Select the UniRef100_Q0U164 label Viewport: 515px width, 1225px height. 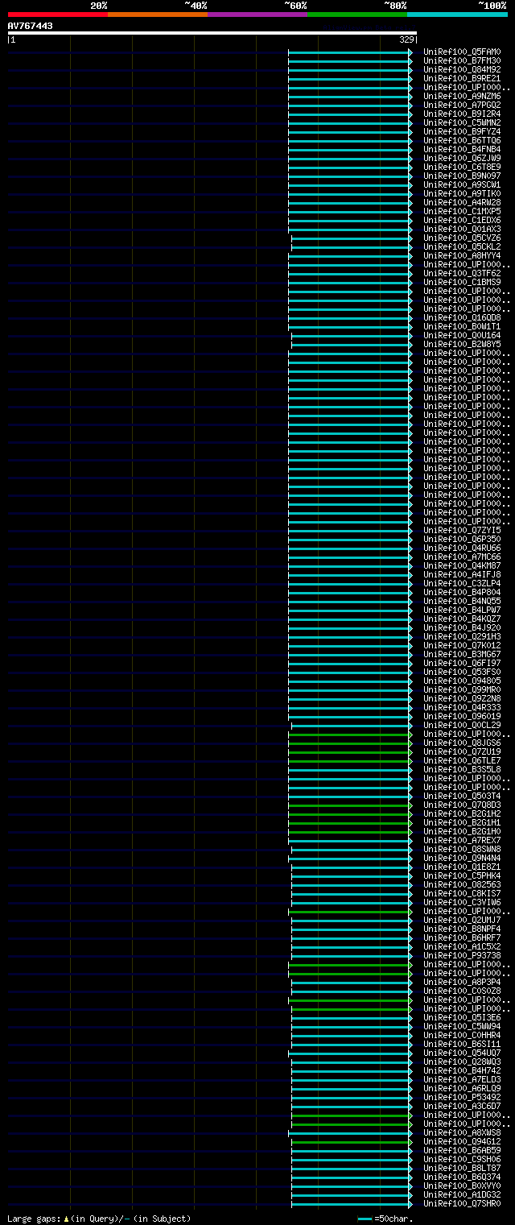point(462,336)
